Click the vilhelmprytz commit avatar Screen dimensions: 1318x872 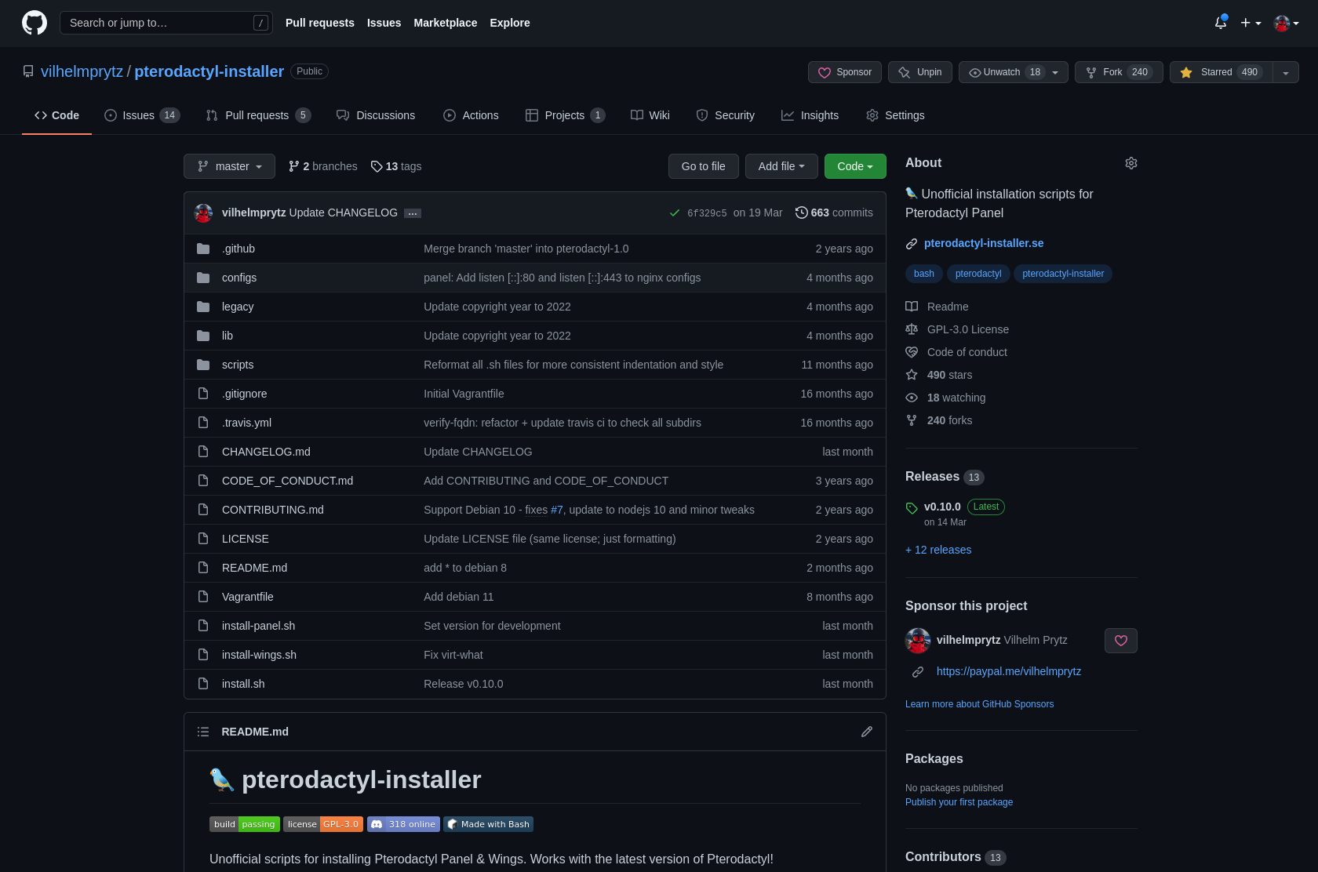coord(203,213)
